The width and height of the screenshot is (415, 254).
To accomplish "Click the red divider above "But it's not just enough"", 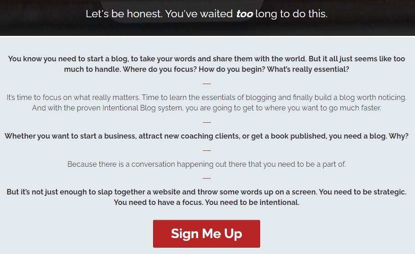I will (x=207, y=178).
